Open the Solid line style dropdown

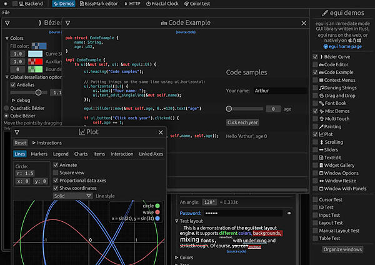tap(72, 196)
